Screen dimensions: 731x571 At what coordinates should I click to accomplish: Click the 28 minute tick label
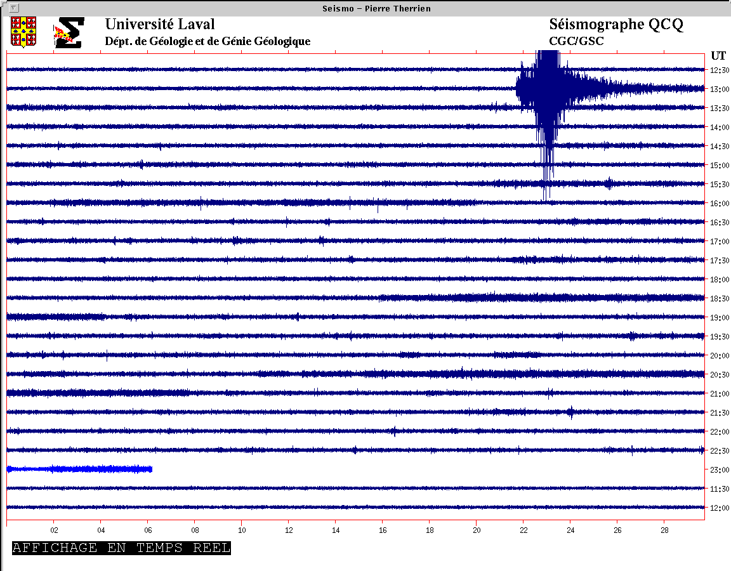click(664, 530)
